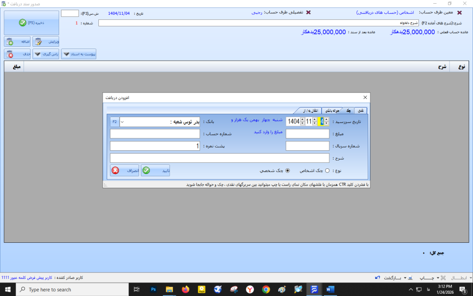The image size is (473, 296).
Task: Open the انتقال به / از tab
Action: tap(308, 111)
